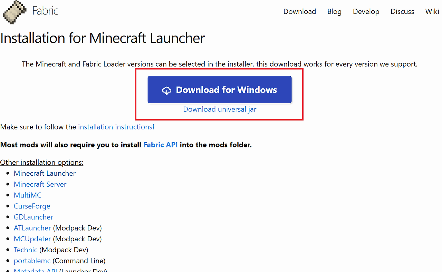Open the Discuss nav item

(x=402, y=12)
